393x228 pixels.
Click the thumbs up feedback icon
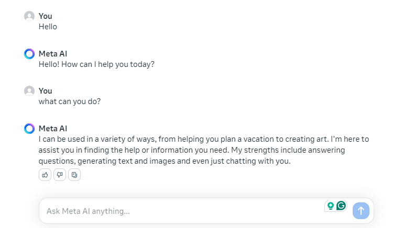[x=45, y=175]
